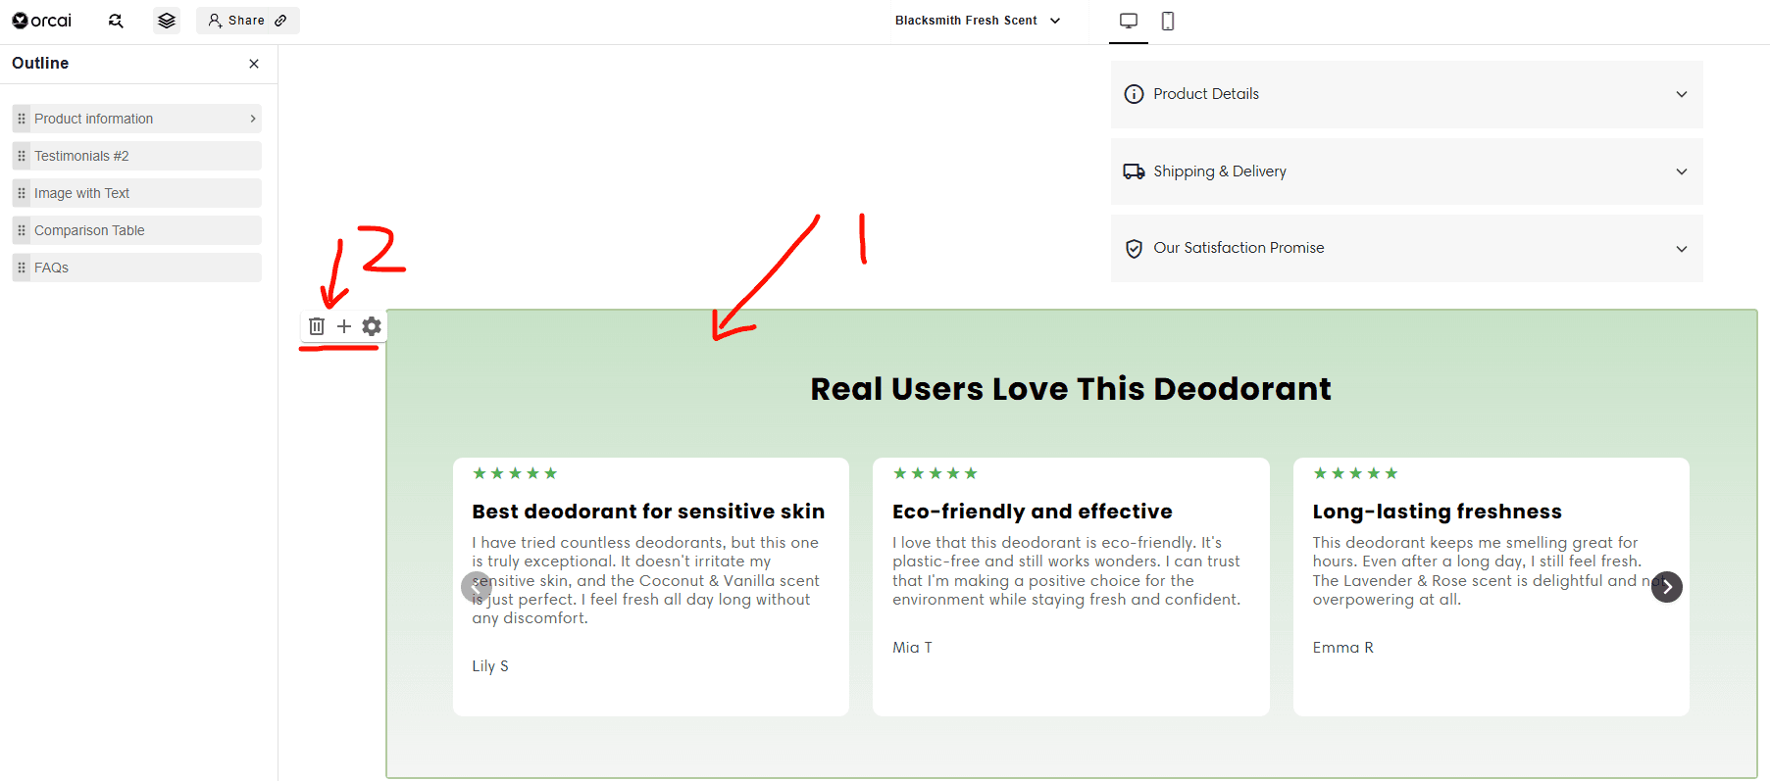Grab drag handle of Comparison Table
The height and width of the screenshot is (781, 1770).
(x=22, y=230)
